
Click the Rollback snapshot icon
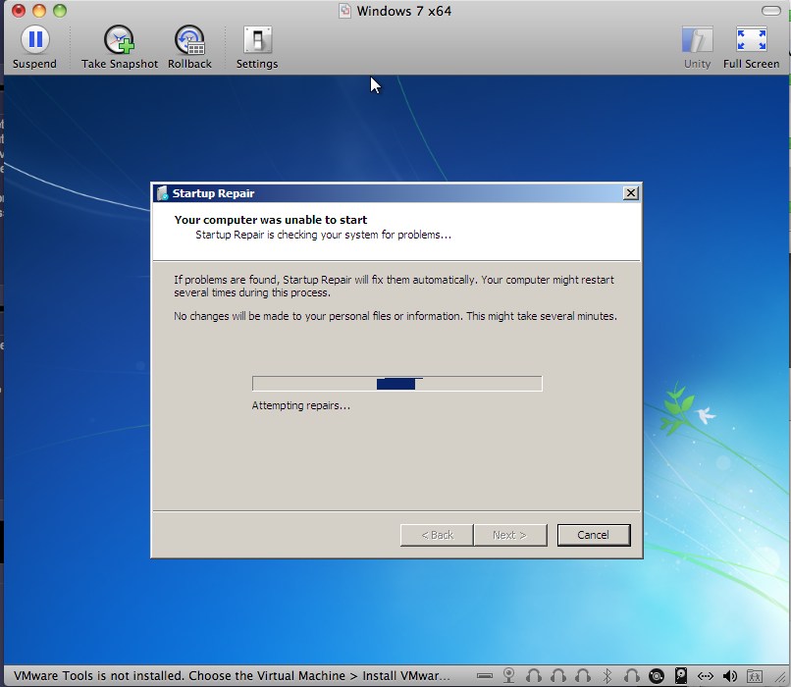(189, 39)
